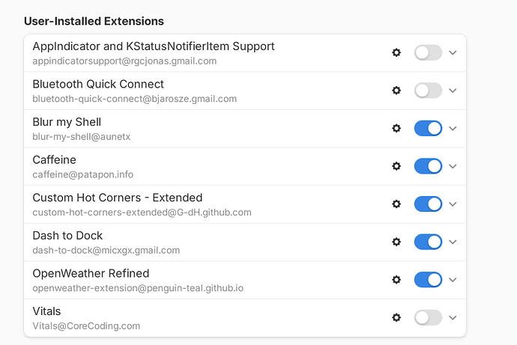The image size is (517, 345).
Task: Turn on the Vitals extension toggle
Action: [428, 317]
